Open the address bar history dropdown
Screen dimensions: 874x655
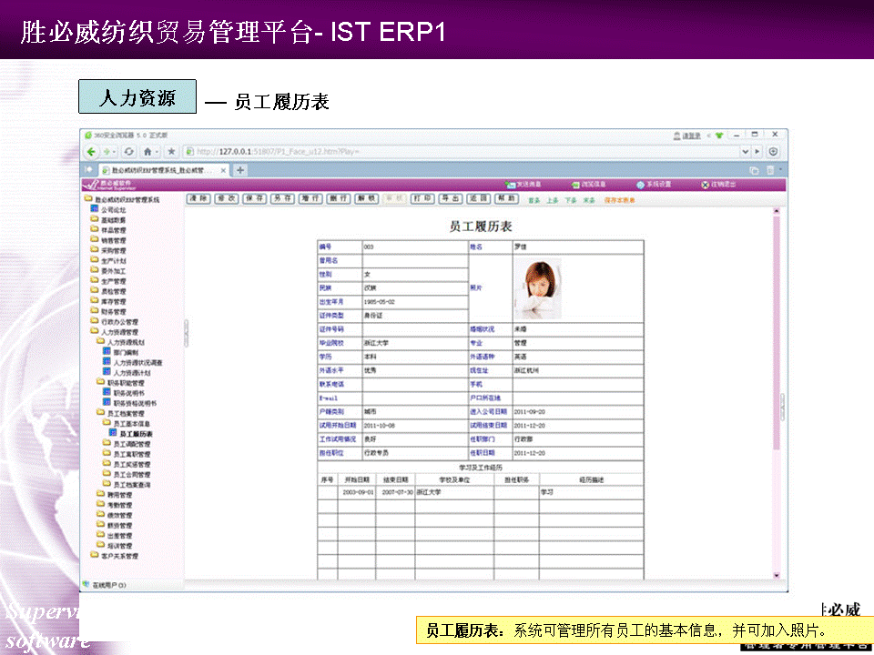[x=746, y=152]
